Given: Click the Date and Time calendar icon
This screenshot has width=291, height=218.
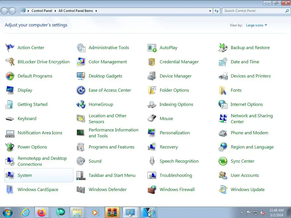Looking at the screenshot, I should (x=223, y=62).
